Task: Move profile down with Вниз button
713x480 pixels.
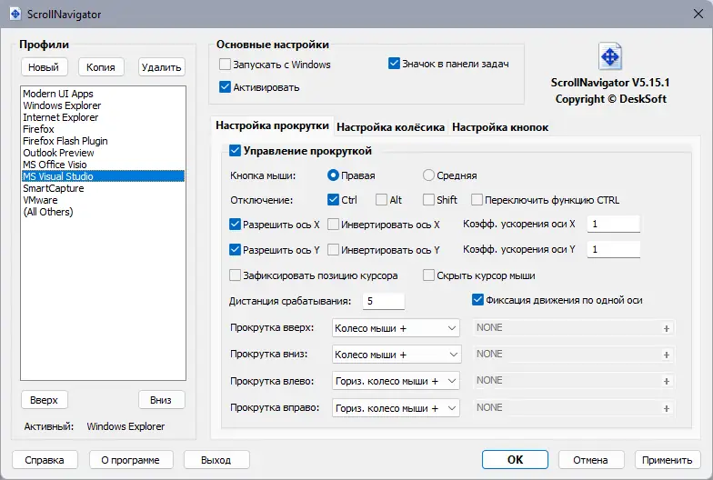Action: pyautogui.click(x=162, y=400)
